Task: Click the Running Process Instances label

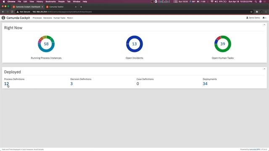Action: click(x=46, y=58)
